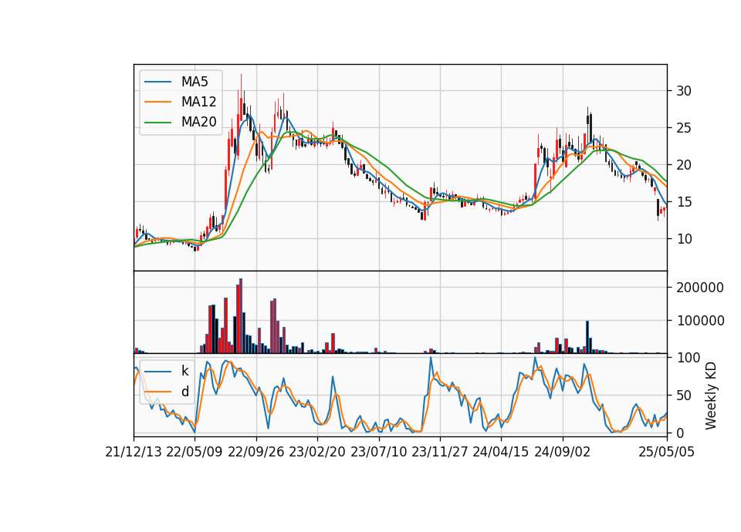Click the price axis value 10
Viewport: 741px width, 532px height.
684,239
